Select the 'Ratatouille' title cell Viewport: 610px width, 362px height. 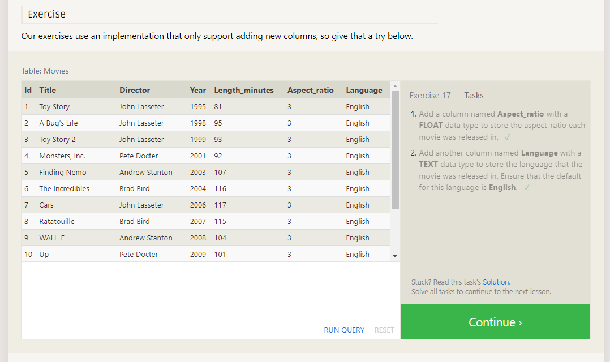pyautogui.click(x=57, y=221)
